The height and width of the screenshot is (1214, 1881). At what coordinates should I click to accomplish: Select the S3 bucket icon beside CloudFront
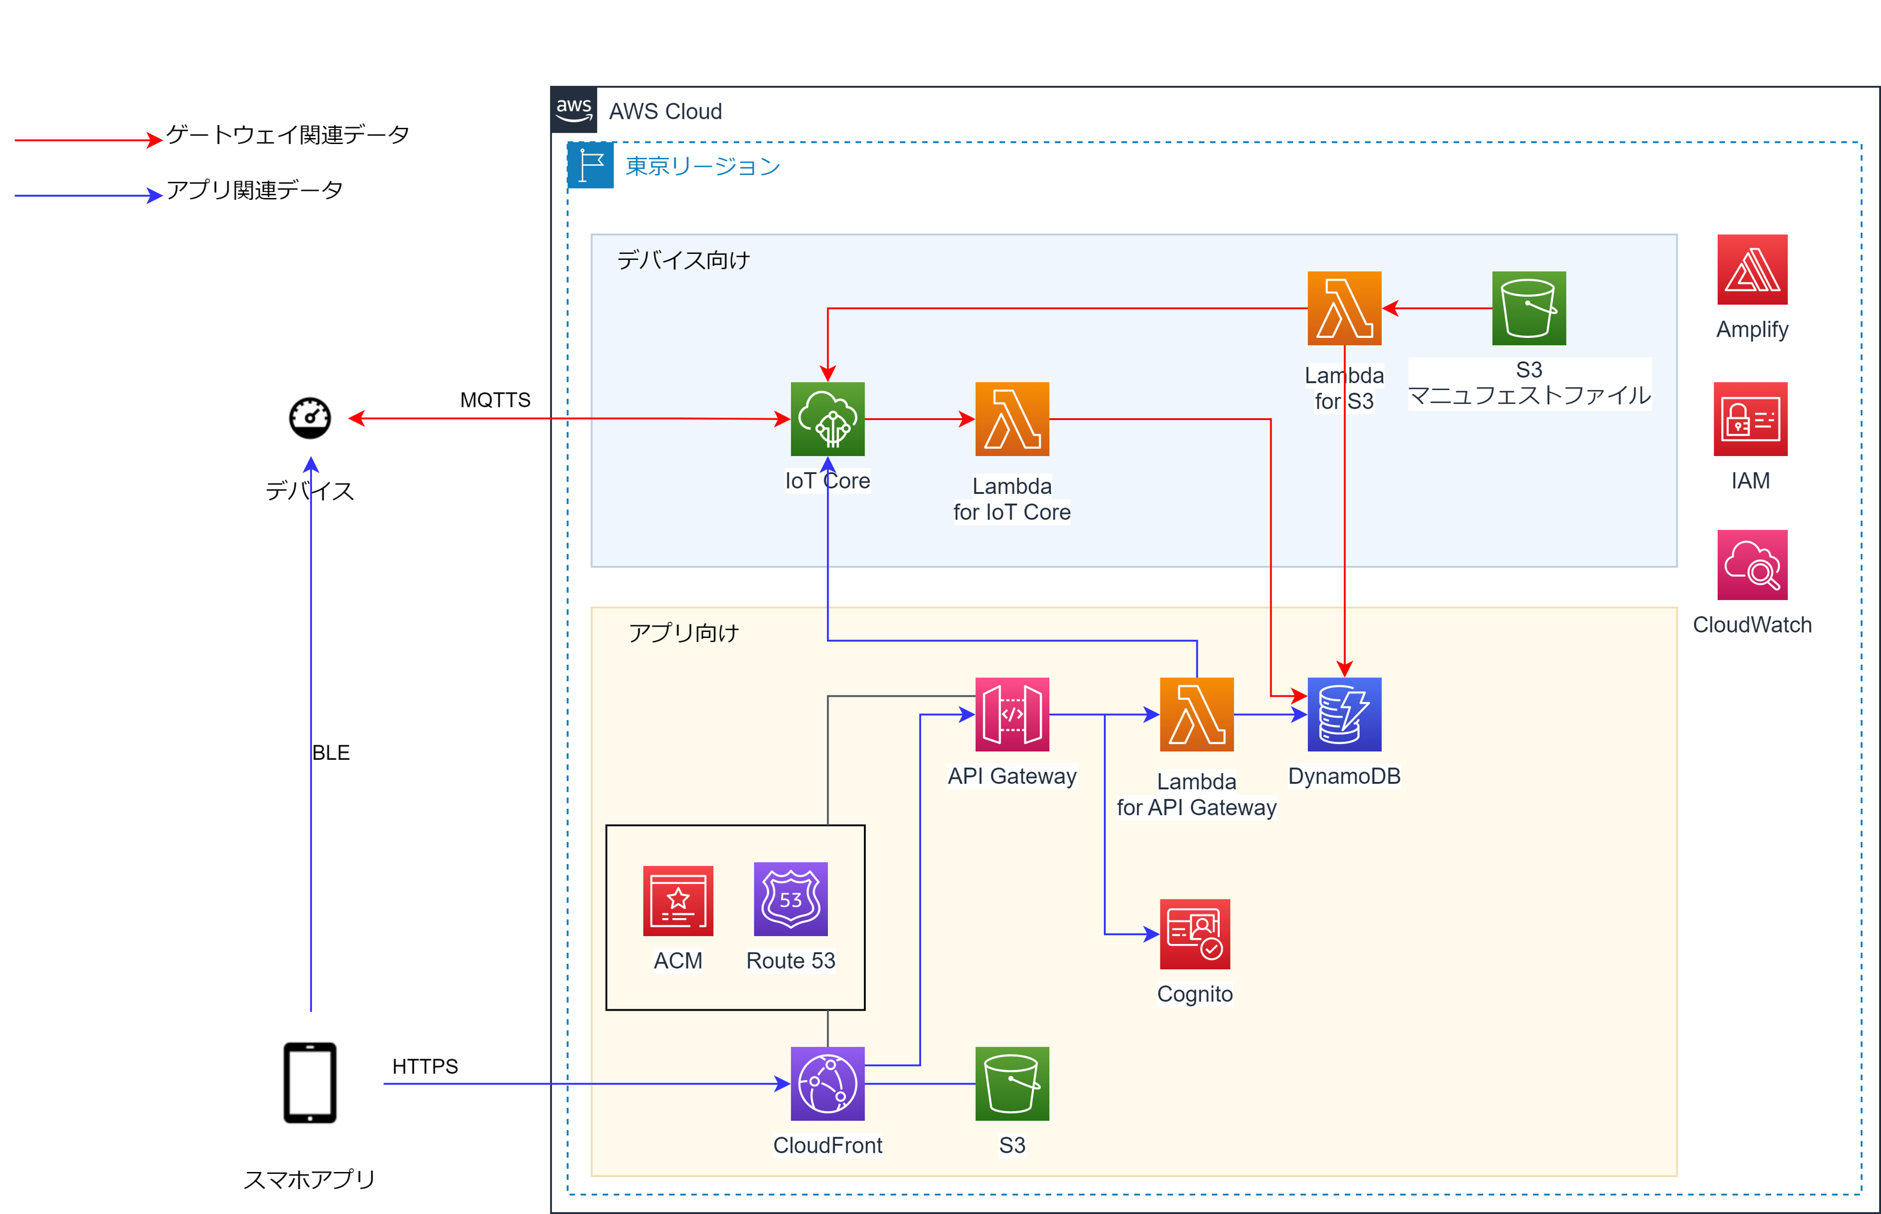1012,1084
